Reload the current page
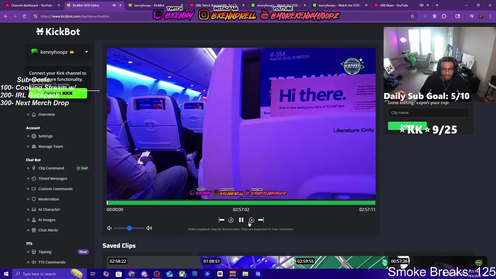496x279 pixels. pyautogui.click(x=24, y=16)
